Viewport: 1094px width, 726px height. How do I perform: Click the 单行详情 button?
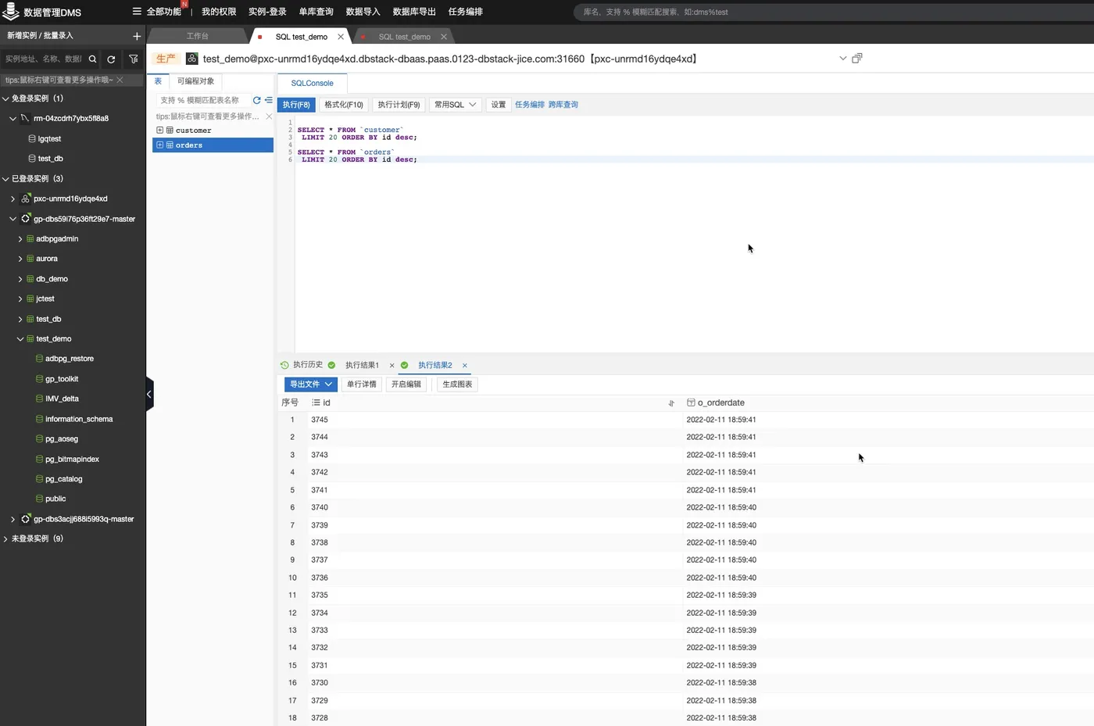[x=362, y=384]
